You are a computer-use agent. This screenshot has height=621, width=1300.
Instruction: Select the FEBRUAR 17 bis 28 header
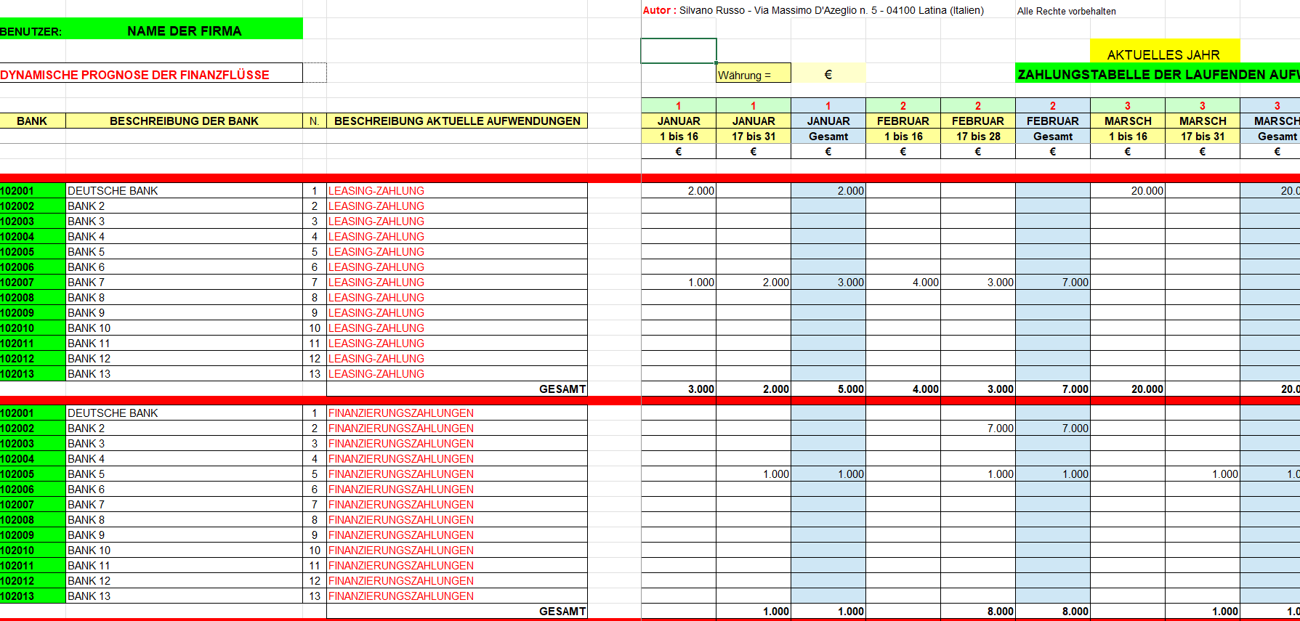point(977,136)
